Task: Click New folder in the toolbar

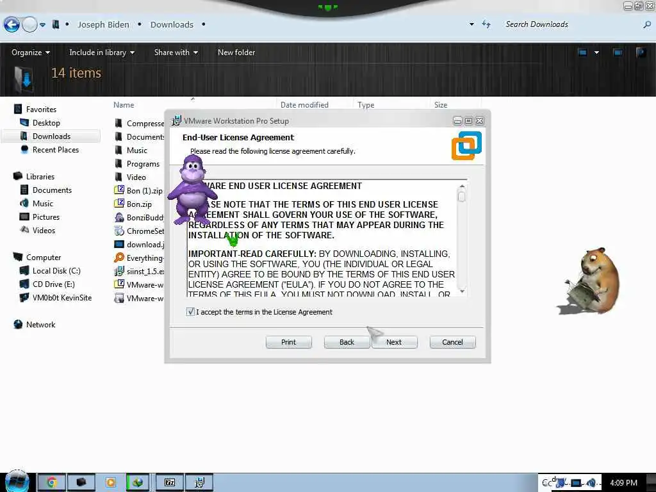Action: click(x=236, y=53)
